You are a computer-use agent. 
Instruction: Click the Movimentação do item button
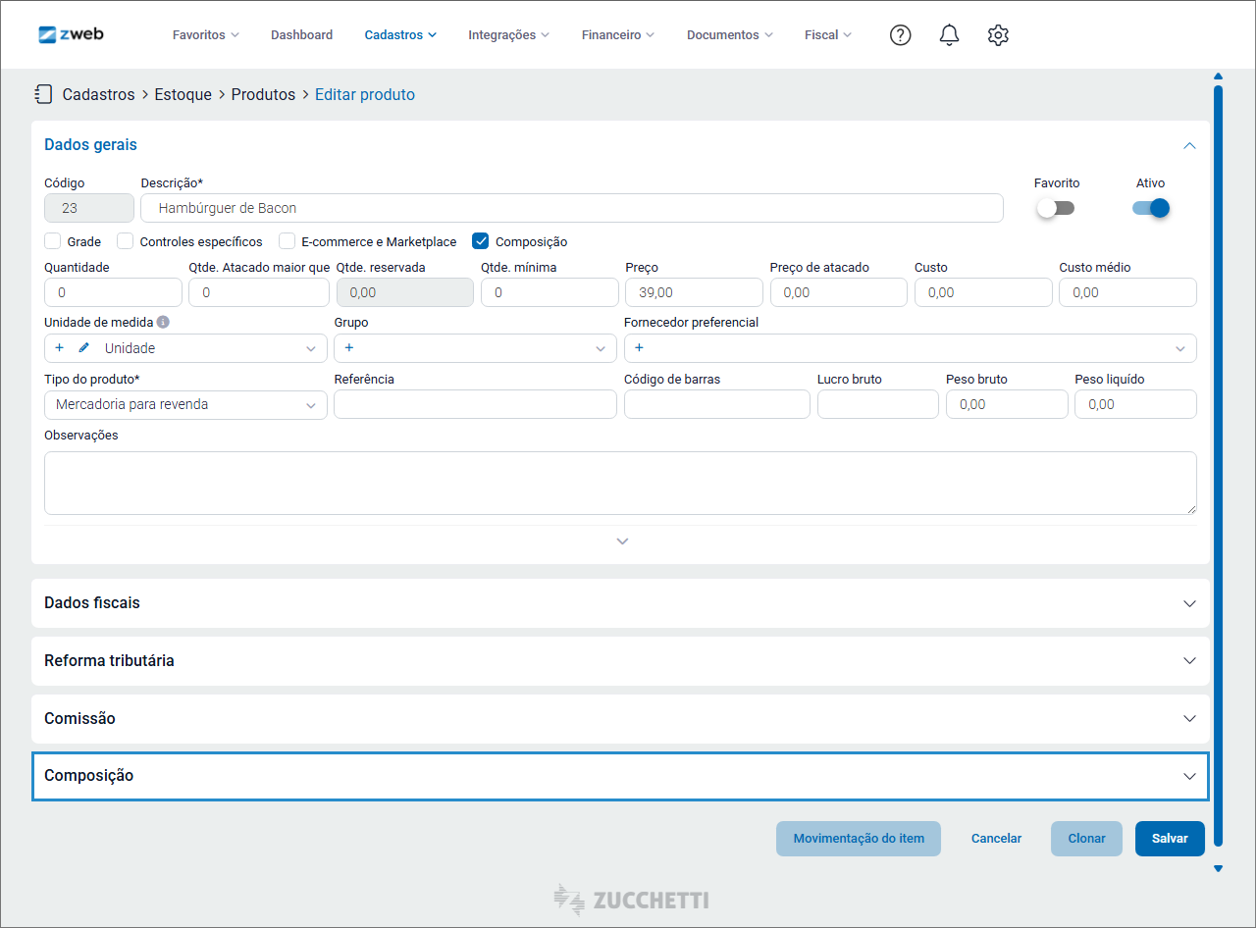[859, 839]
